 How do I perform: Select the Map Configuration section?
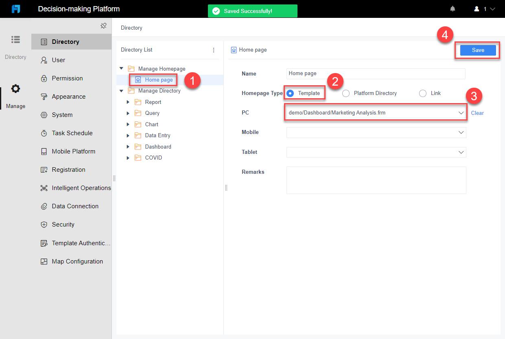tap(77, 261)
